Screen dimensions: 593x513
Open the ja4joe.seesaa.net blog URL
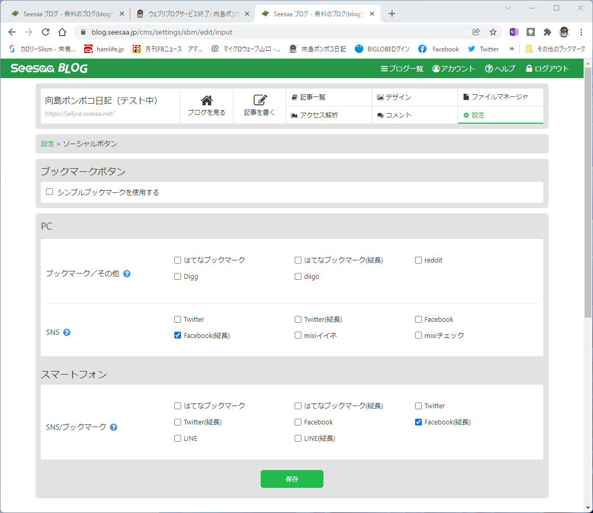pyautogui.click(x=80, y=114)
